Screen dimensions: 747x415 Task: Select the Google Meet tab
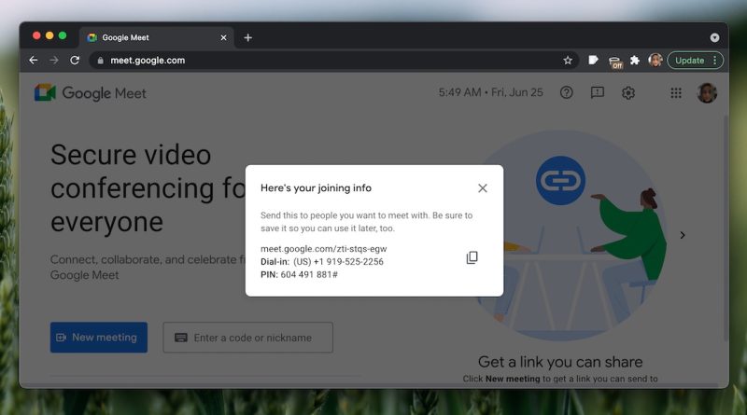157,37
